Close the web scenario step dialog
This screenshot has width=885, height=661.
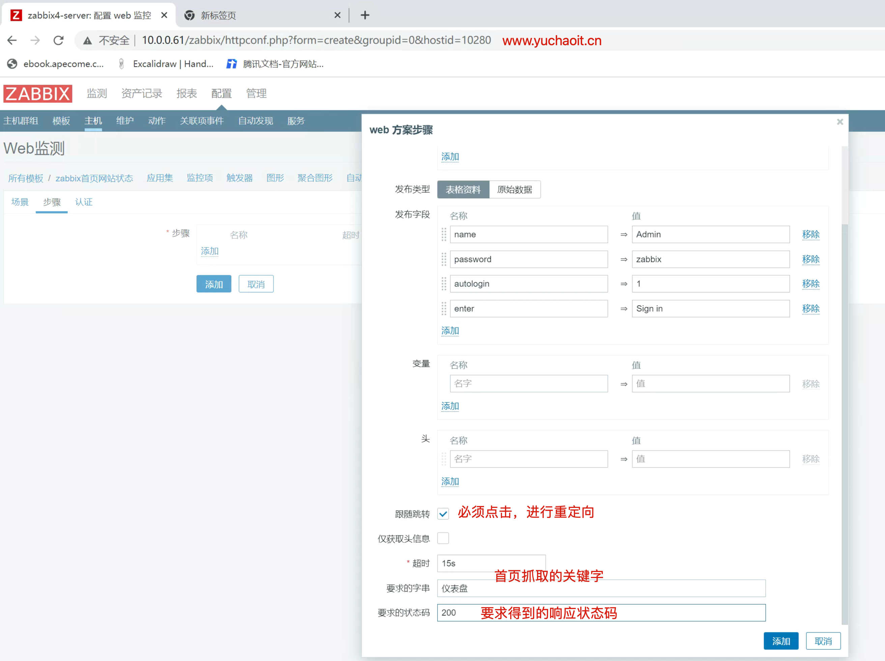click(x=840, y=122)
